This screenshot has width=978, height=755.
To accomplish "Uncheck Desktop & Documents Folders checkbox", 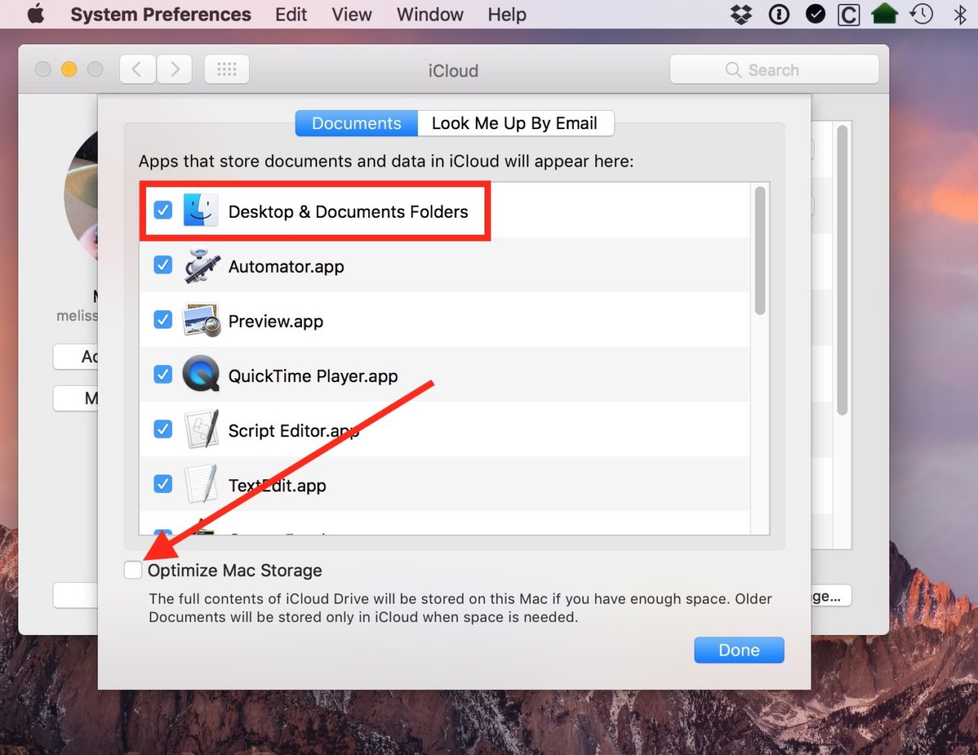I will tap(163, 209).
